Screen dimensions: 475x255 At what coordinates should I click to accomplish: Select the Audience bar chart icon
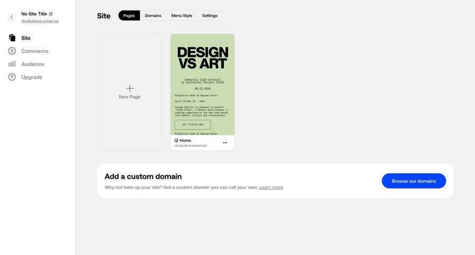12,64
